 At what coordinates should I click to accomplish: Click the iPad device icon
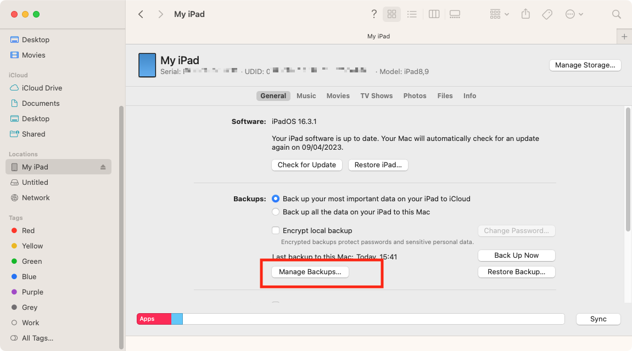147,65
